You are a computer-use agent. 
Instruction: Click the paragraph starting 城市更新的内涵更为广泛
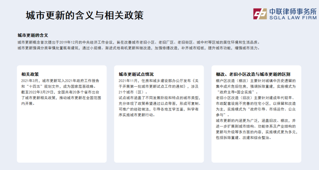[x=256, y=129]
